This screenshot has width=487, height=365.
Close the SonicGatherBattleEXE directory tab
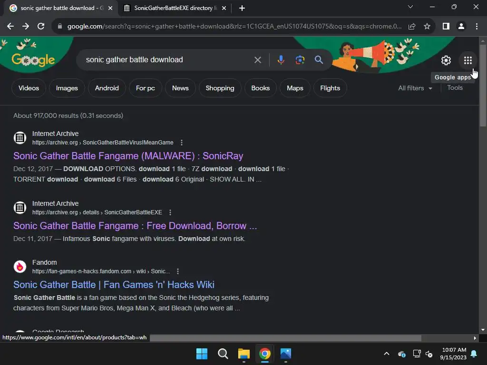(x=224, y=8)
